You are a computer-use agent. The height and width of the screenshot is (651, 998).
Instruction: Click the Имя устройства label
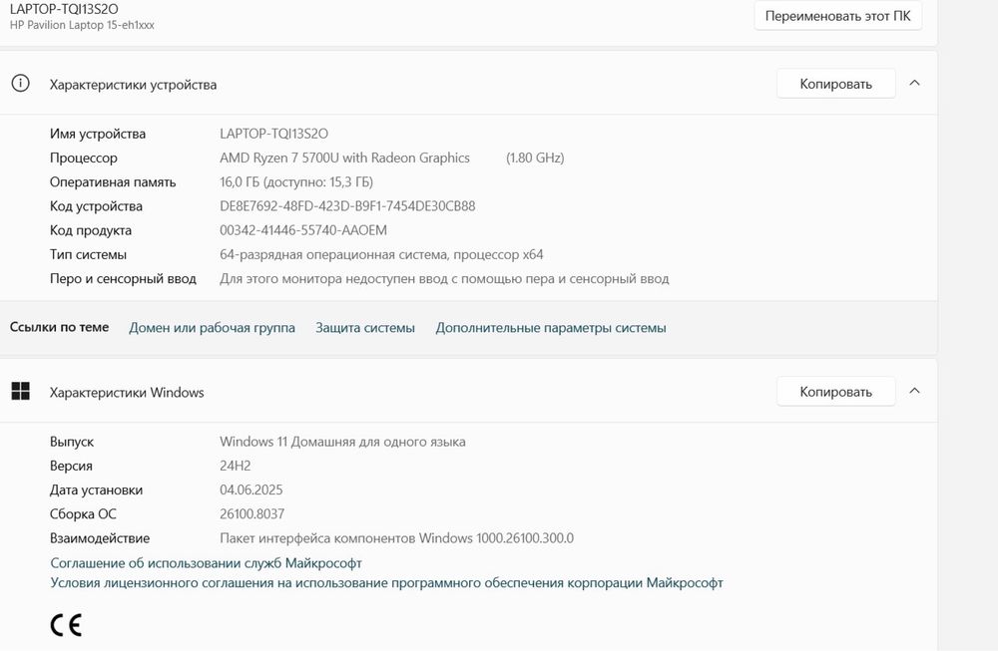(98, 134)
